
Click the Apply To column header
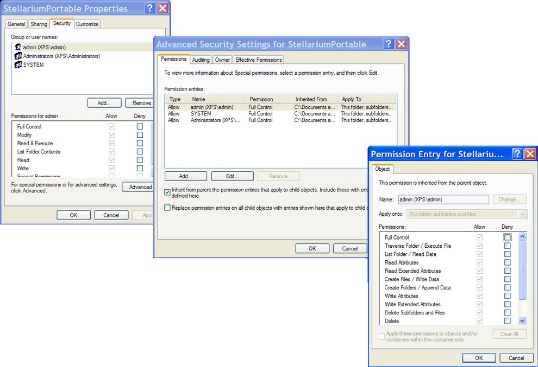pyautogui.click(x=366, y=99)
